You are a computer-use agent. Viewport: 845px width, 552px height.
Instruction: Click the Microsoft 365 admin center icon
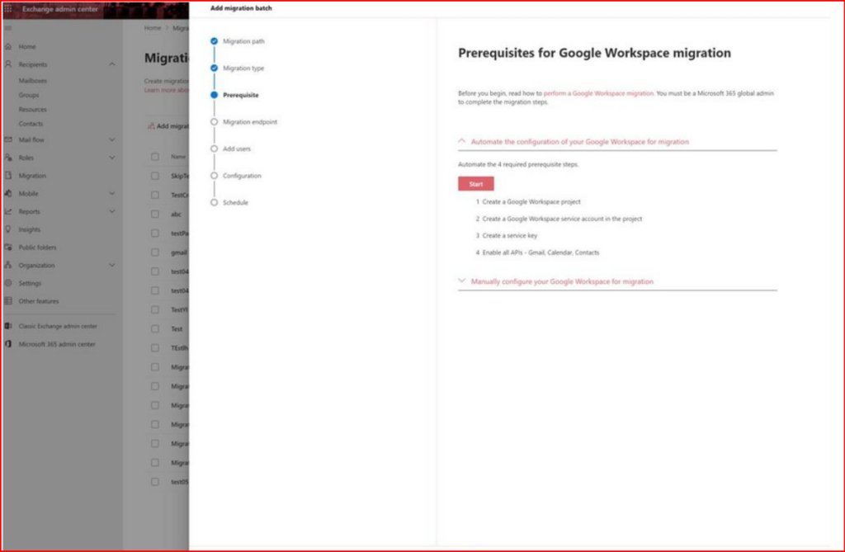[x=8, y=344]
